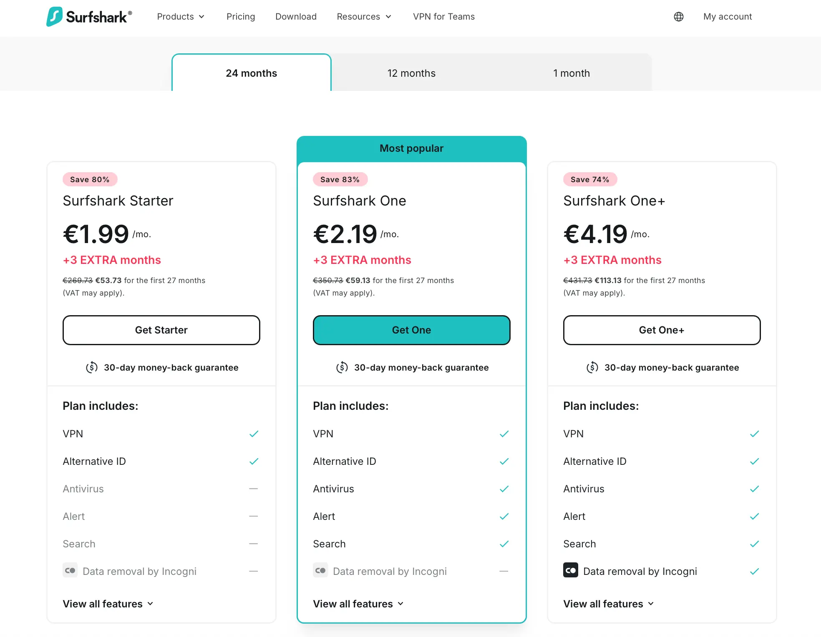Screen dimensions: 821x637
Task: Open the globe language selector
Action: [x=679, y=17]
